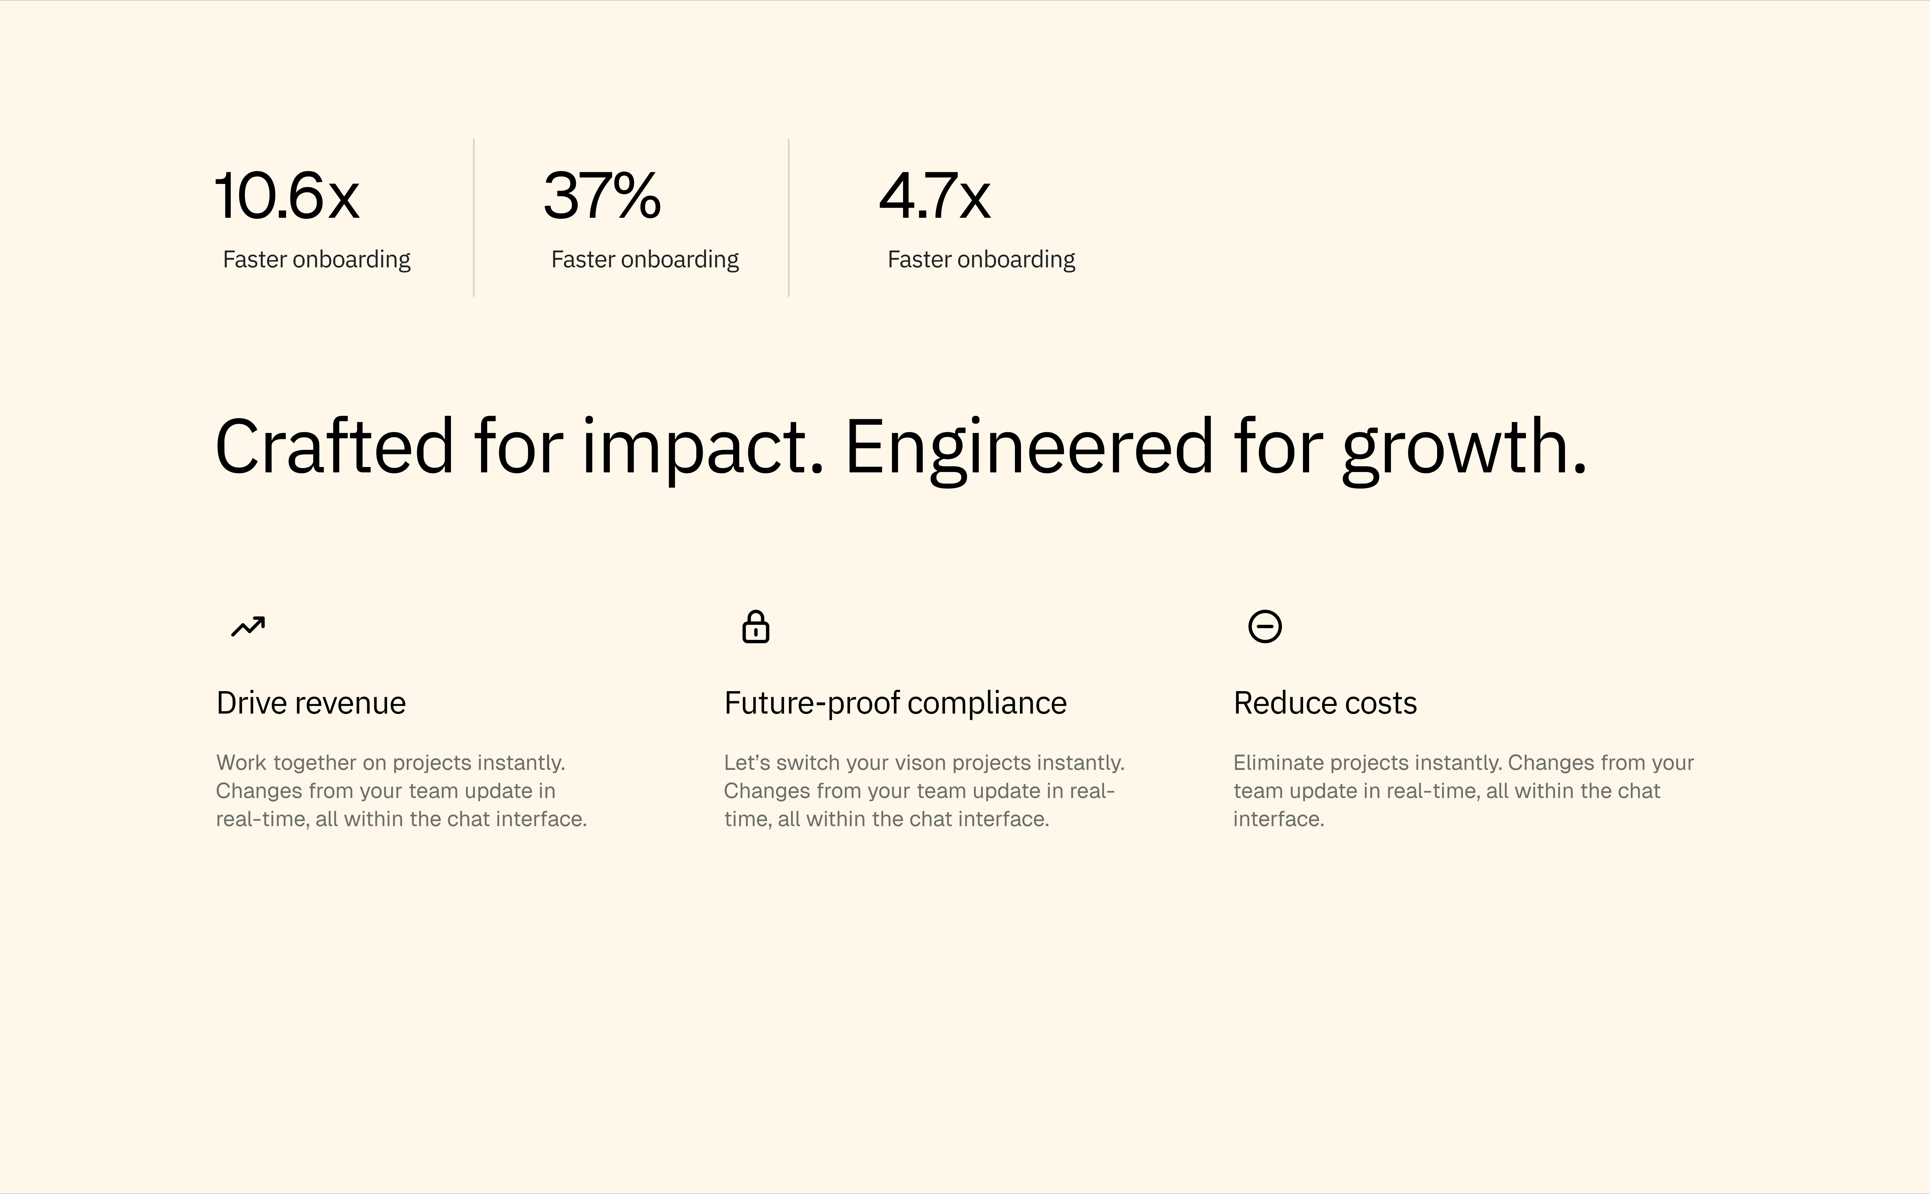Click the "Crafted for impact." headline text

tap(520, 447)
